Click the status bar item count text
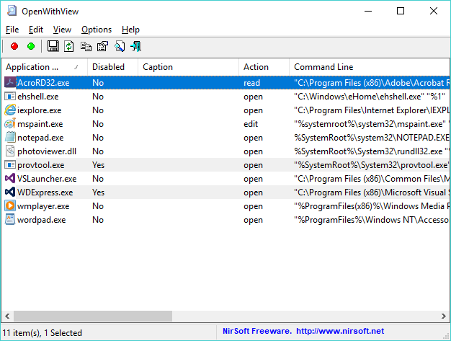Screen dimensions: 451x341 43,333
